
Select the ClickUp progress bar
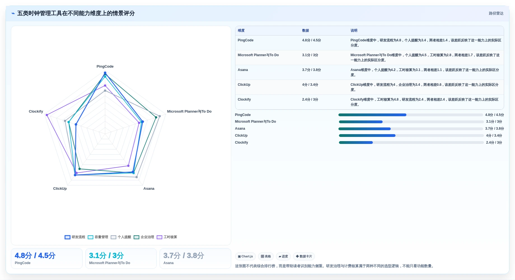pyautogui.click(x=411, y=136)
